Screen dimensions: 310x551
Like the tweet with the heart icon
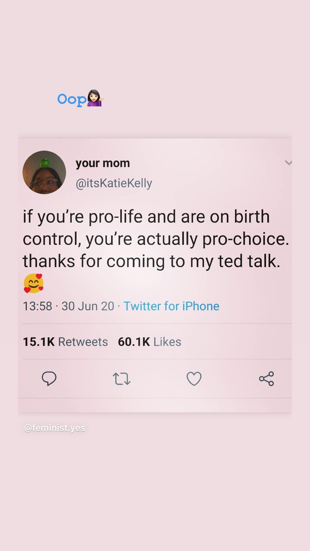(x=194, y=379)
